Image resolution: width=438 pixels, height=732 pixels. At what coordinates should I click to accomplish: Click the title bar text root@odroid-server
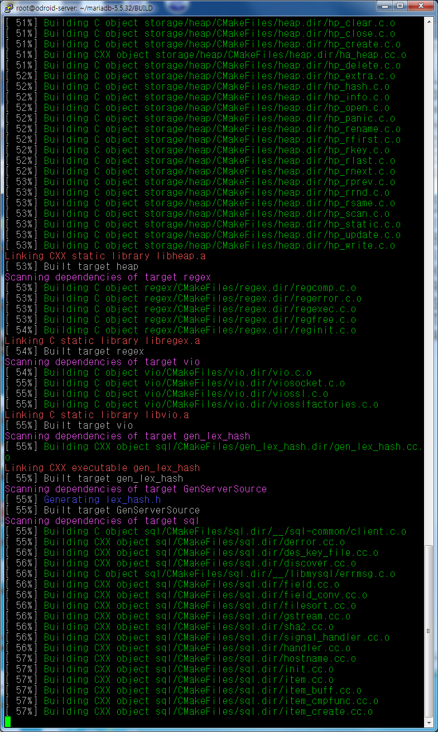84,6
